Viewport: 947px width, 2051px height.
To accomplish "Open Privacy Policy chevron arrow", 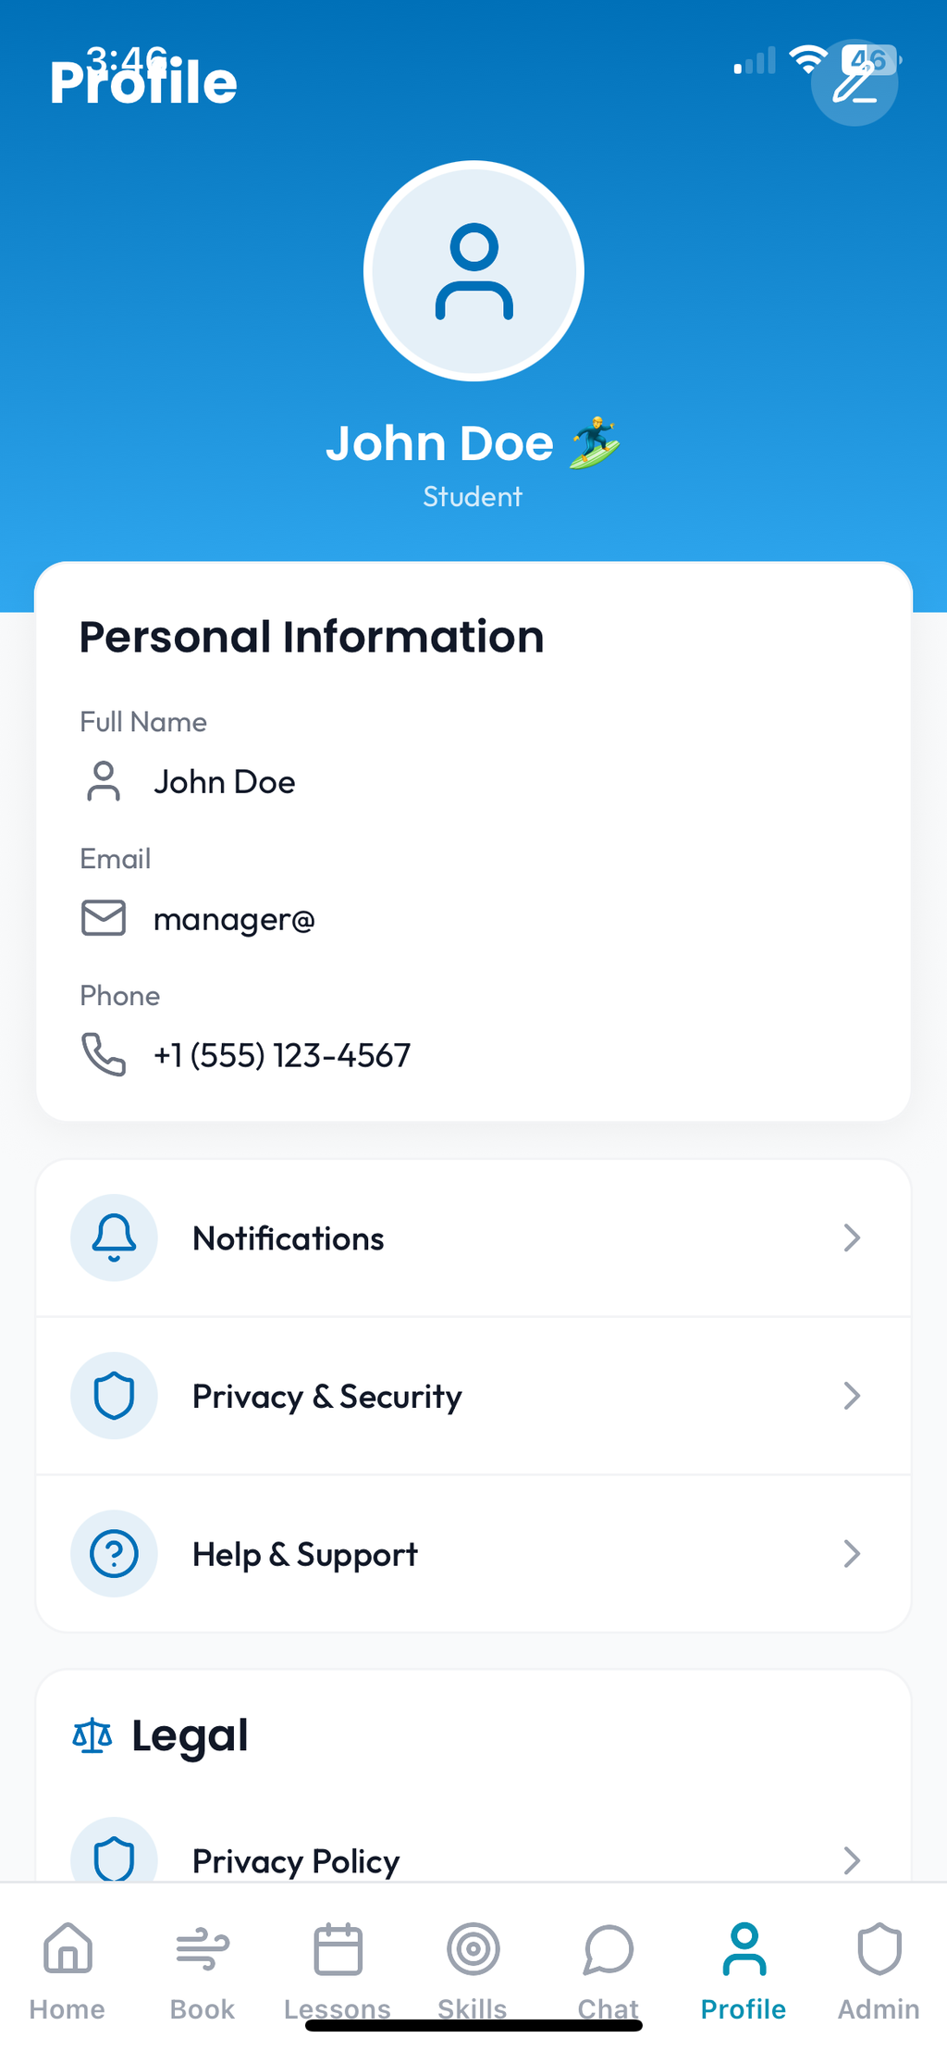I will (x=852, y=1859).
